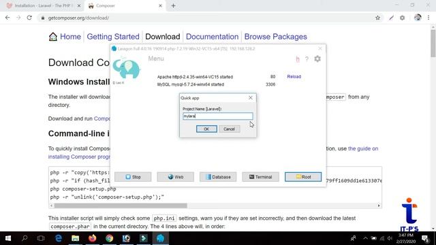This screenshot has width=436, height=245.
Task: Cancel the Quick app dialog
Action: [229, 129]
